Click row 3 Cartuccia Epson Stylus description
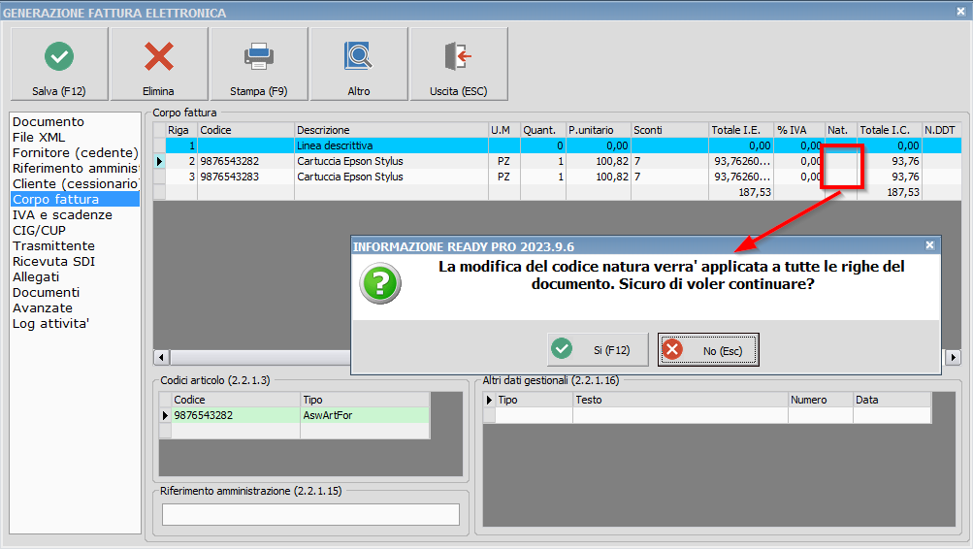 (x=392, y=177)
